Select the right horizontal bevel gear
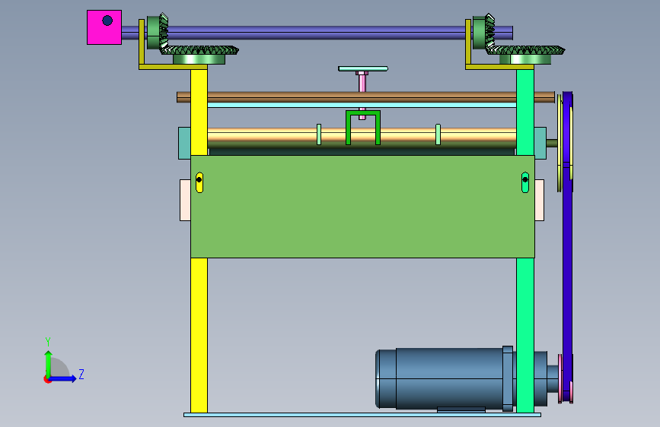660x427 pixels. coord(525,54)
